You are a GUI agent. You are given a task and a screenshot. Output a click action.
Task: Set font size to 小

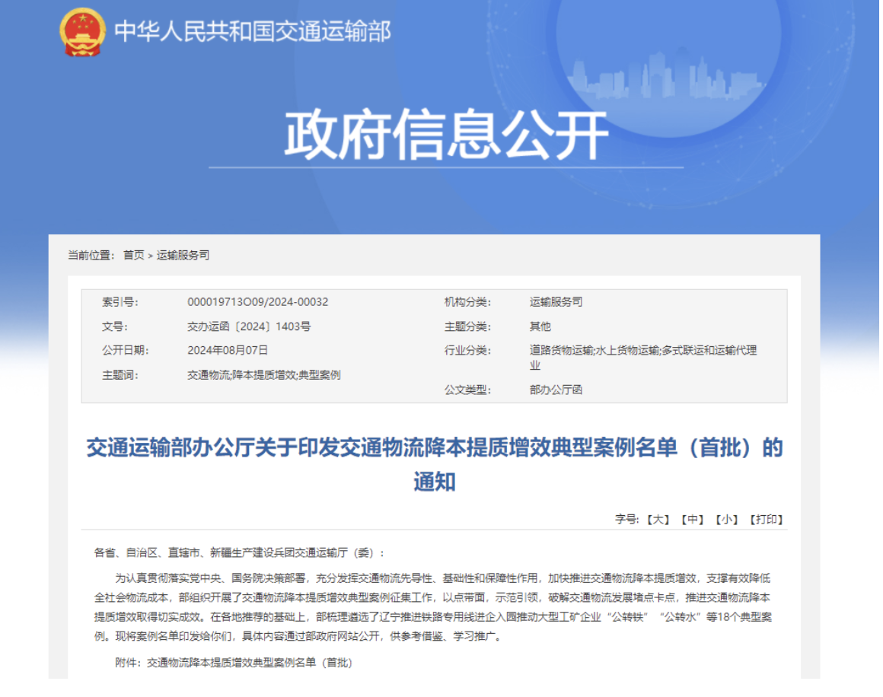(x=726, y=520)
